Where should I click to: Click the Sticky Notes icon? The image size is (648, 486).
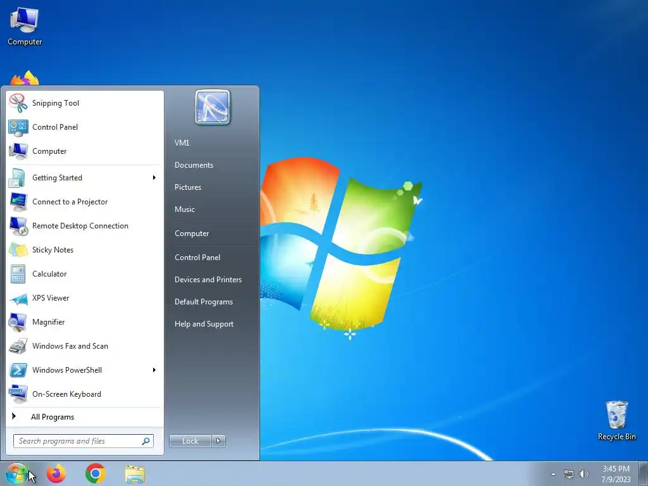point(18,250)
